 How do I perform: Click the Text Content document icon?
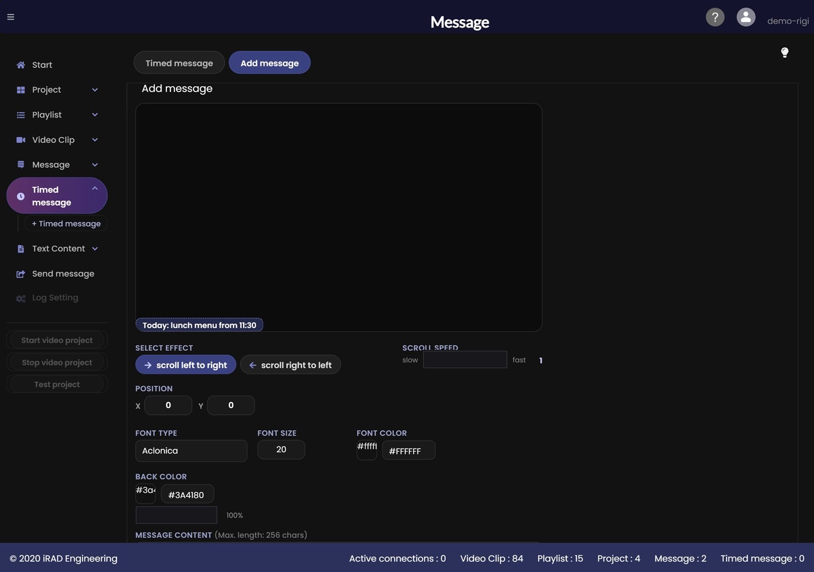(x=21, y=249)
